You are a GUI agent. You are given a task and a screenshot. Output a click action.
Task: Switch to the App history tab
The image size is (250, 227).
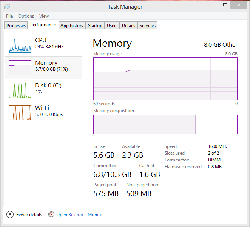click(x=72, y=26)
